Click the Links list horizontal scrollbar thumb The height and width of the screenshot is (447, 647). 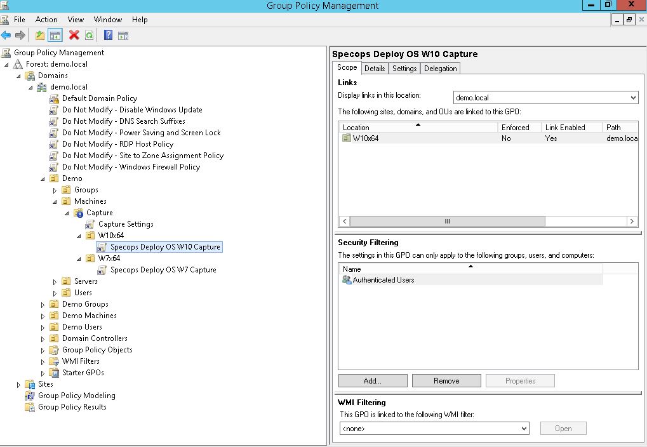tap(447, 221)
